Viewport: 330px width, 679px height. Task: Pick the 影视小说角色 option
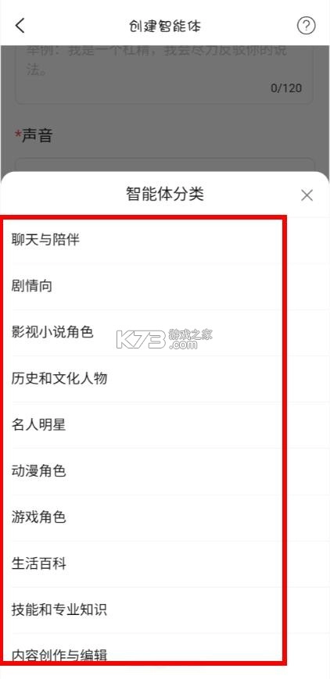pos(165,333)
